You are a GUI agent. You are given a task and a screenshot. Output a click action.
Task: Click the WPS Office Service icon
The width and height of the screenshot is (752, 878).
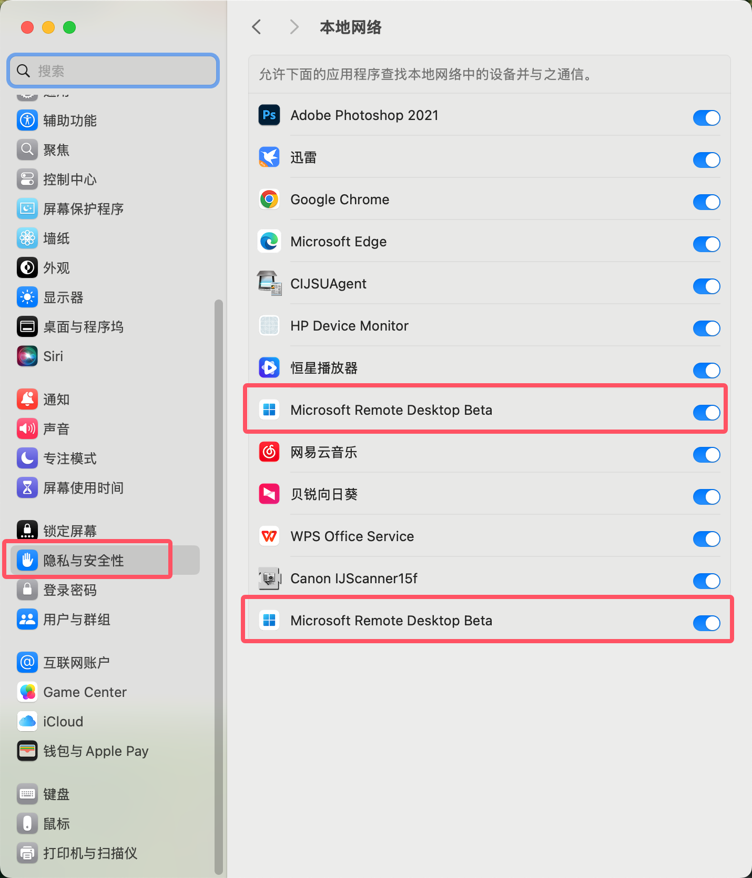pos(269,536)
